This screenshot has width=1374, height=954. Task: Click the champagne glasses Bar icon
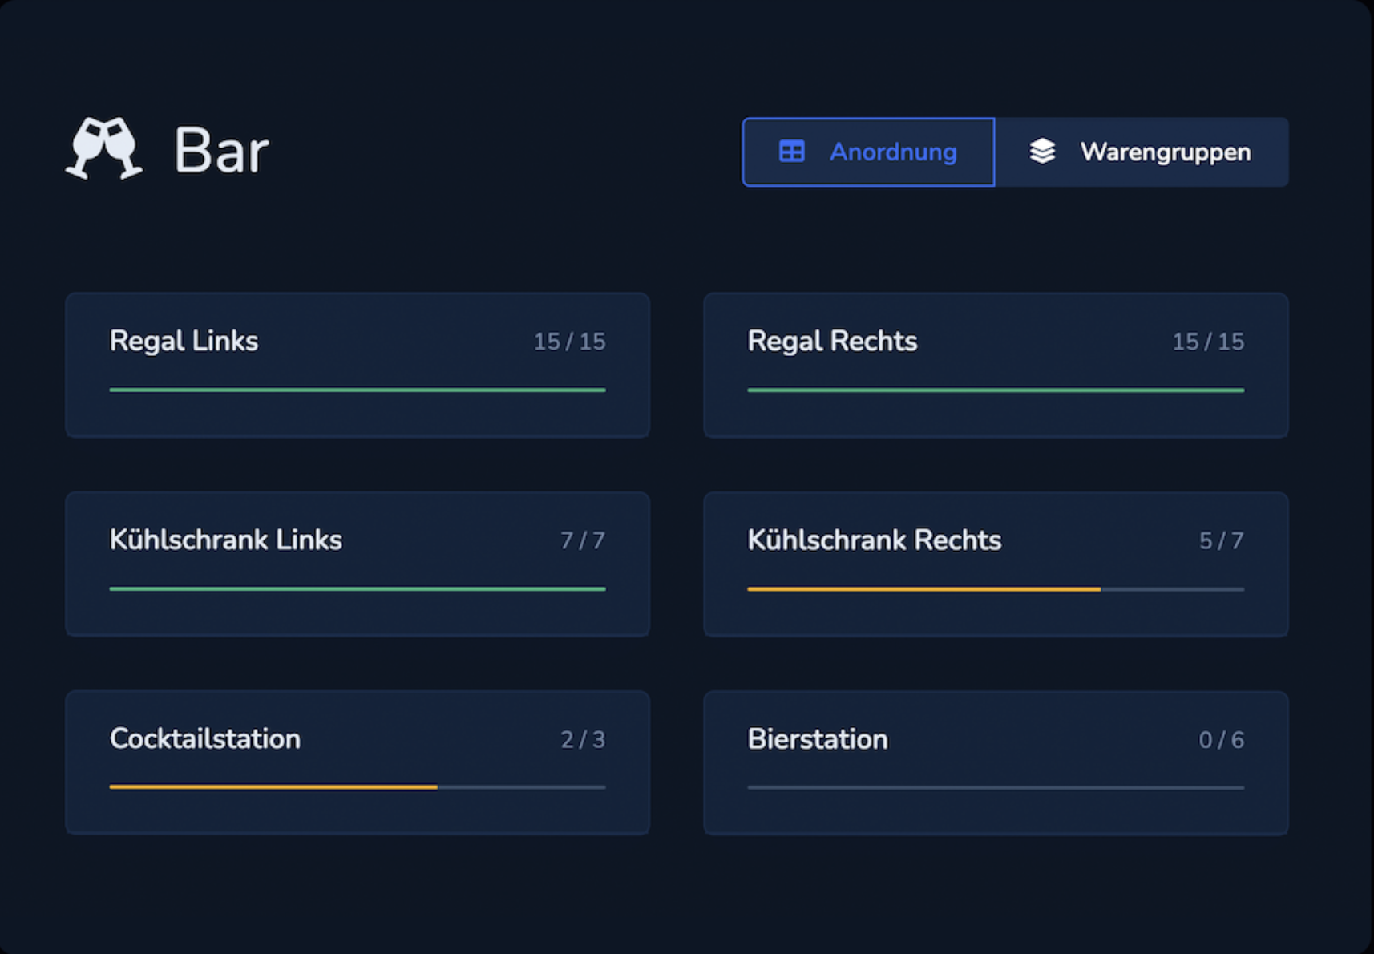coord(104,148)
